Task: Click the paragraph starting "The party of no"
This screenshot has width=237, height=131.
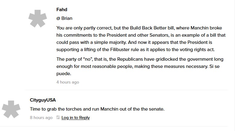Action: (140, 66)
